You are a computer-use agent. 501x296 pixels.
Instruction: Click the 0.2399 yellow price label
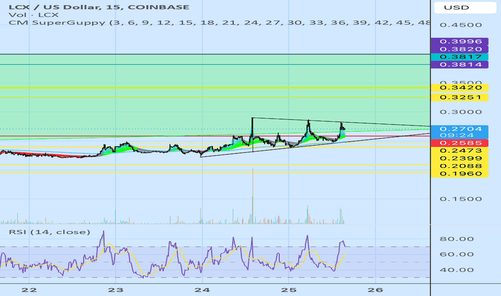tap(460, 158)
